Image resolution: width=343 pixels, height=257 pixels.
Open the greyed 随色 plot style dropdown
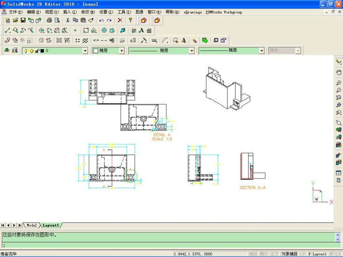click(x=298, y=51)
